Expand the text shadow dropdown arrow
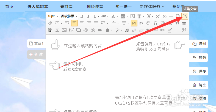This screenshot has height=112, width=216. click(x=143, y=17)
